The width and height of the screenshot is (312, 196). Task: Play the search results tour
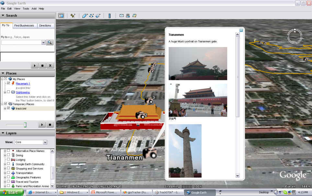tap(35, 65)
